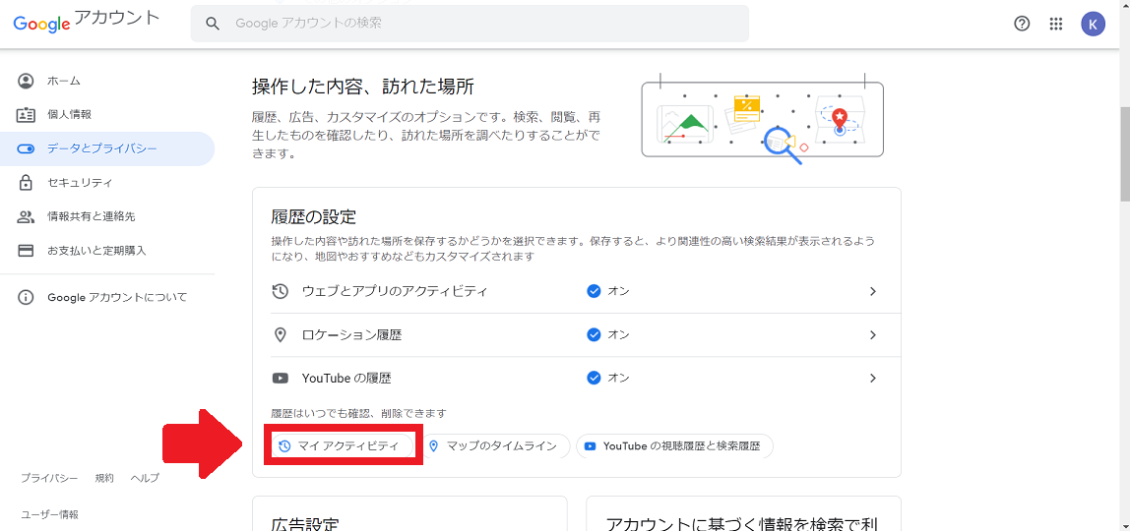Screen dimensions: 1130x531
Task: Expand ロケーション履歴 chevron
Action: pyautogui.click(x=873, y=334)
